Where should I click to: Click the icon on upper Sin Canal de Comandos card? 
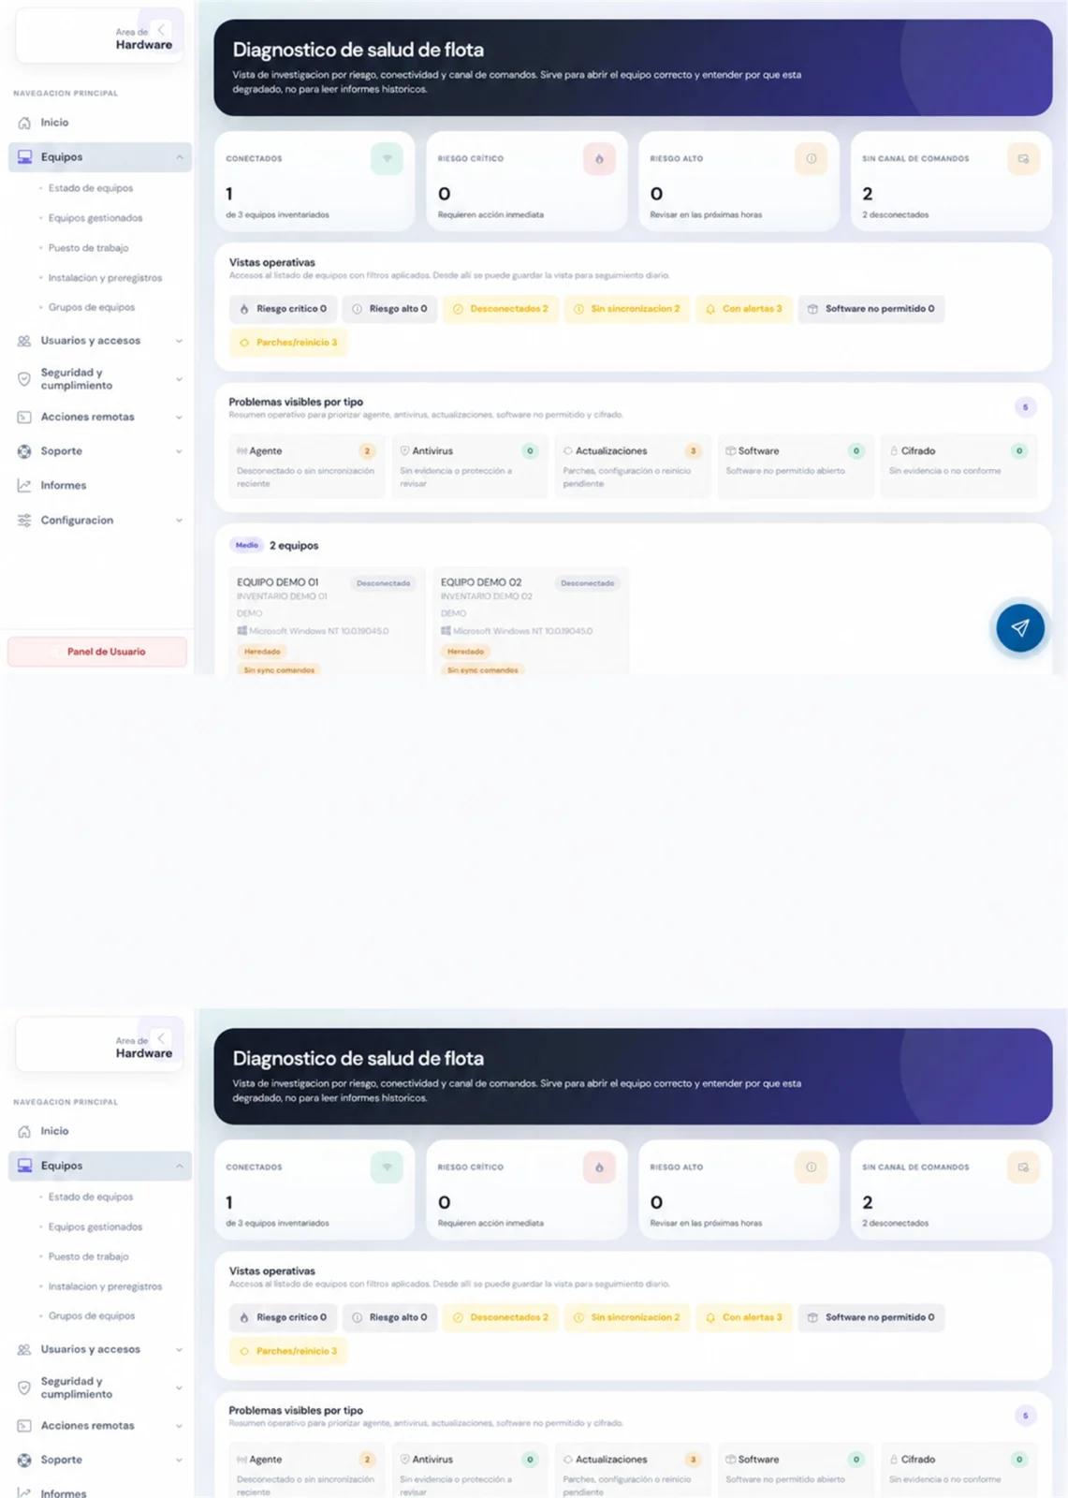point(1023,159)
